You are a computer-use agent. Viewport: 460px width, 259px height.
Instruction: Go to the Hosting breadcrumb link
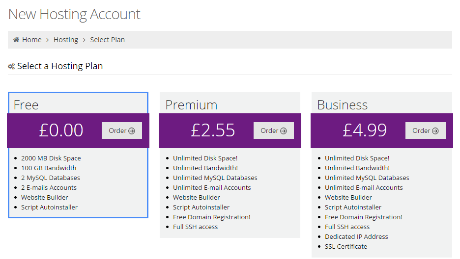66,40
